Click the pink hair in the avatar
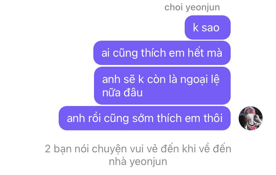The width and height of the screenshot is (276, 175). point(250,110)
